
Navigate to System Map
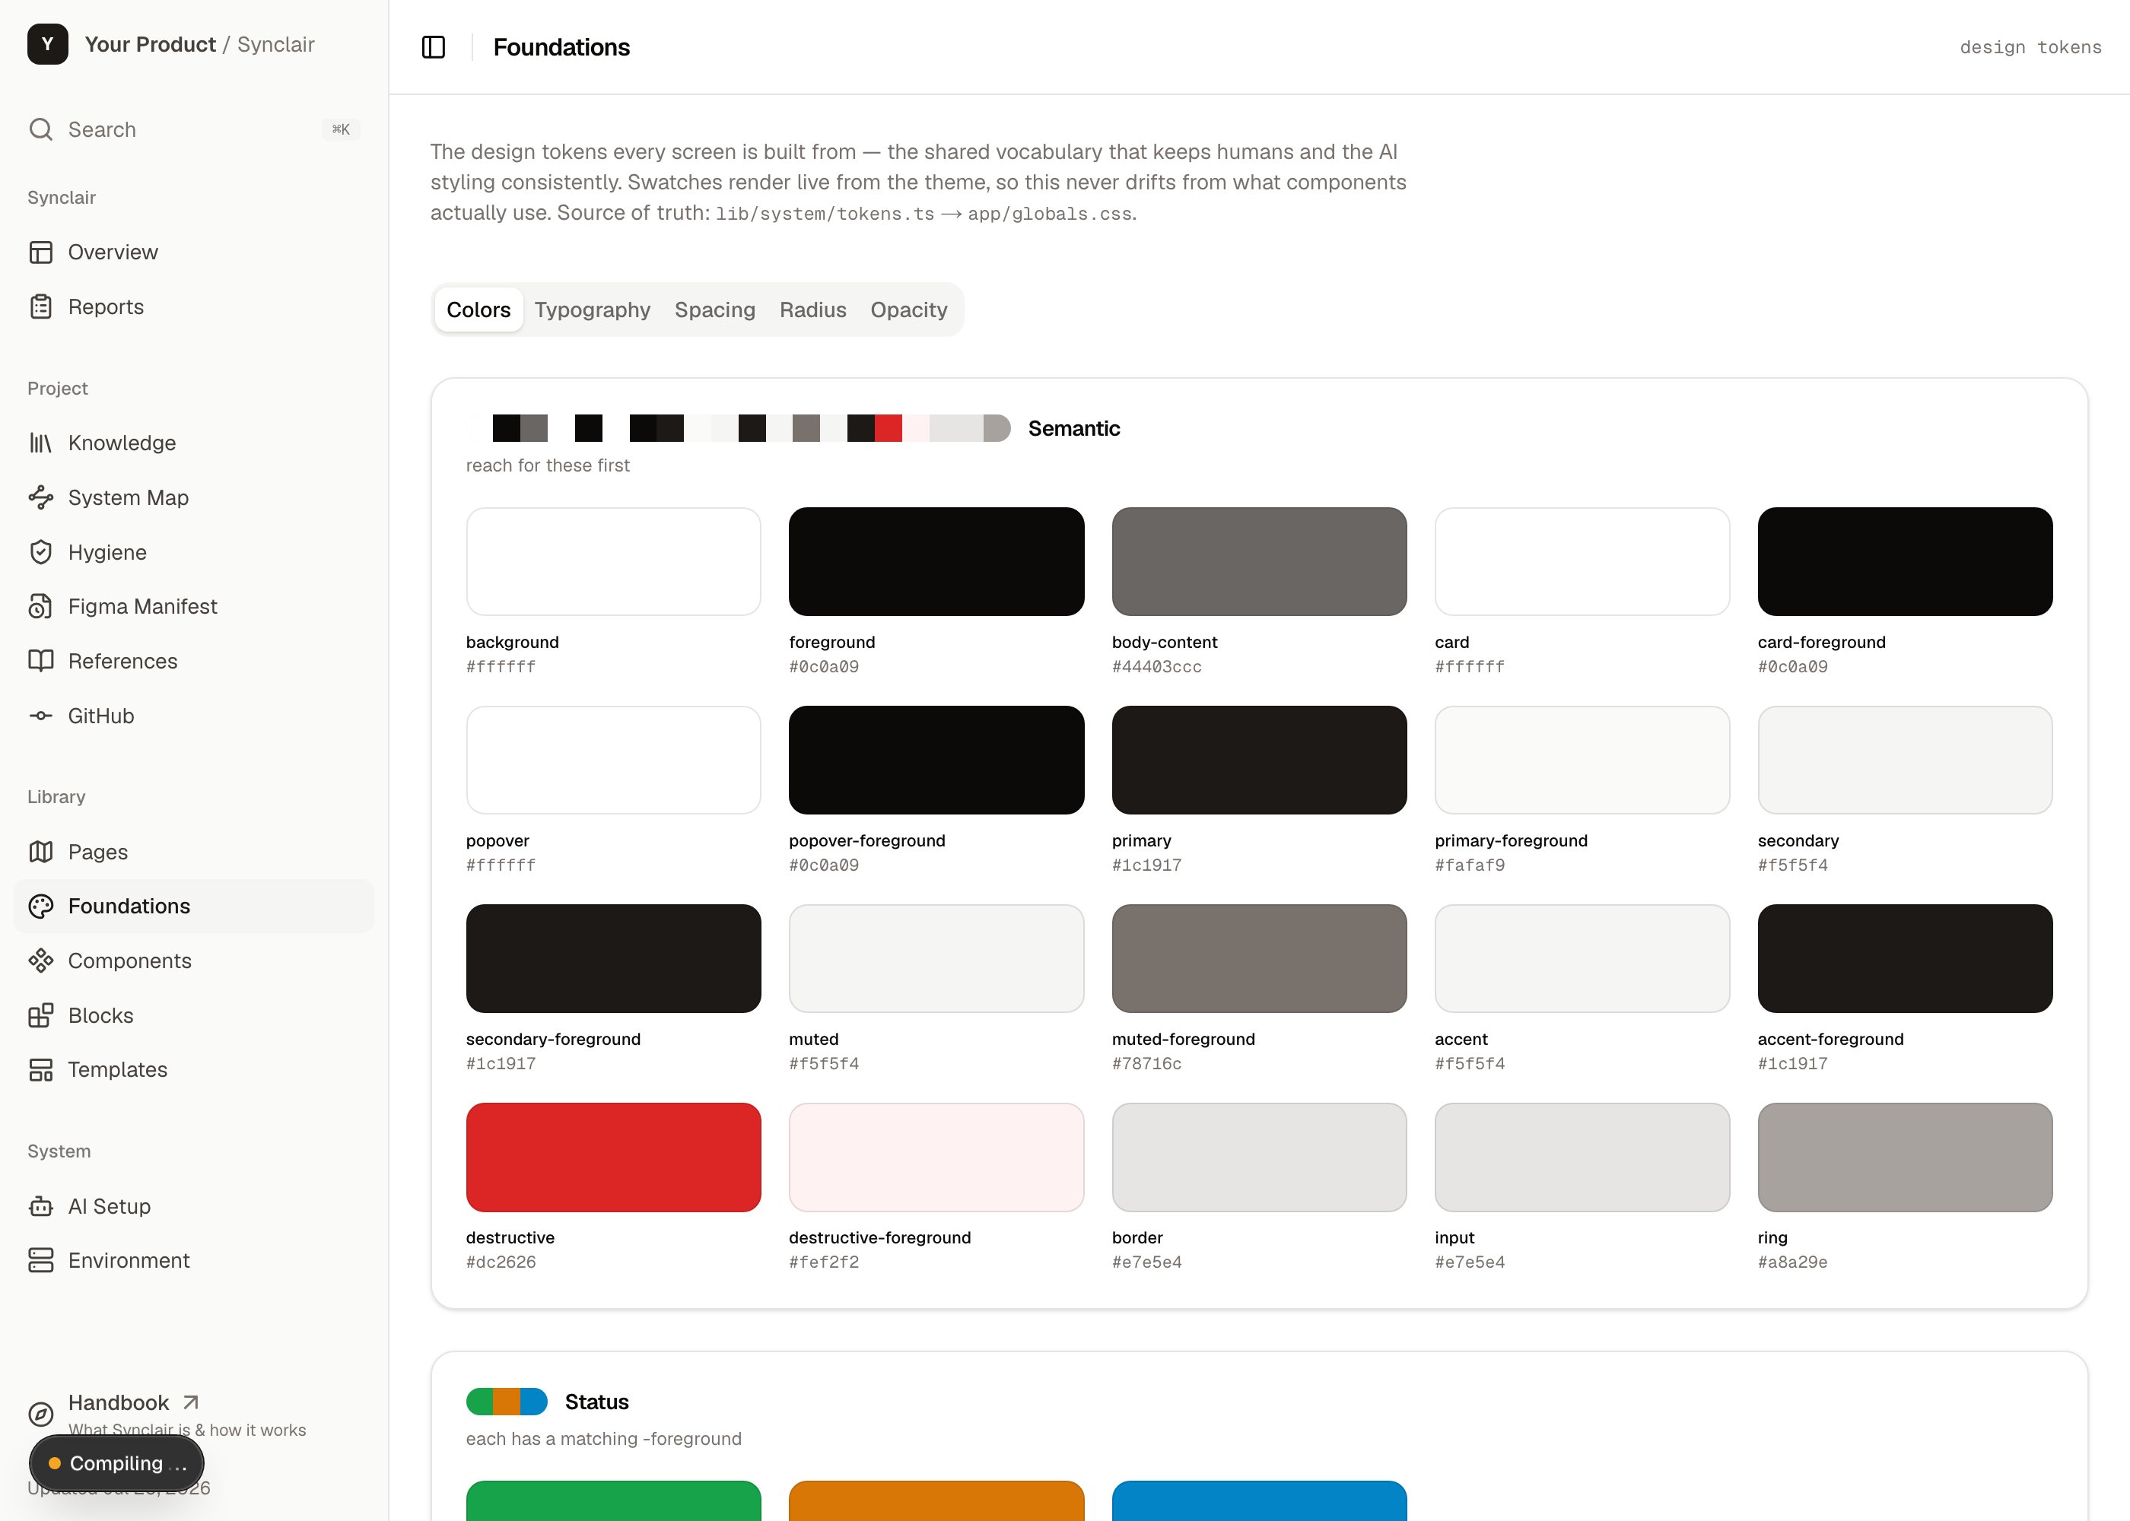point(194,497)
